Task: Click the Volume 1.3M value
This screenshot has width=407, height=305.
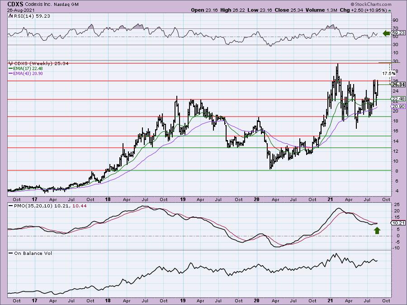Action: click(322, 10)
